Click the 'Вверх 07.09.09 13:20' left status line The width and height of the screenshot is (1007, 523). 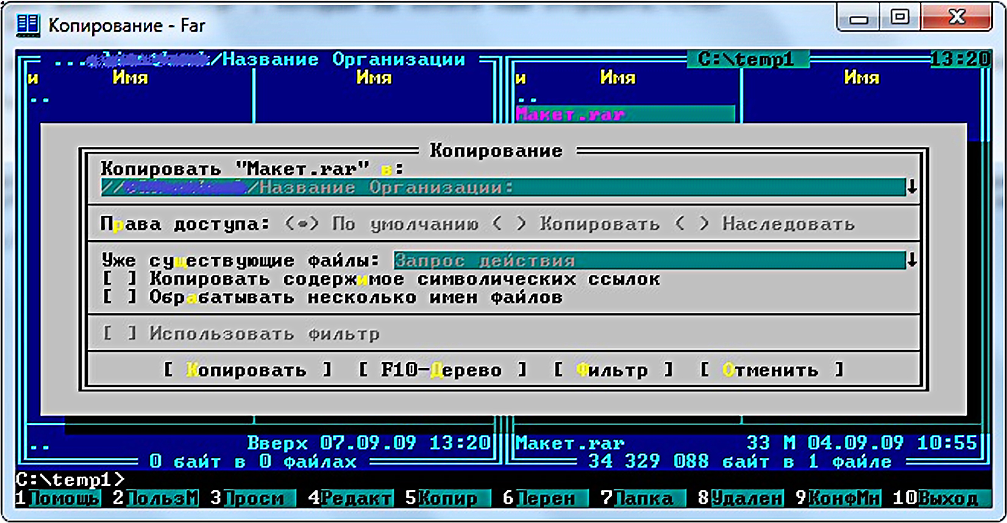click(369, 443)
